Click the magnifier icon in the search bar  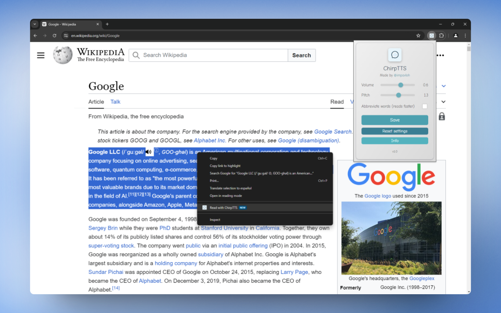click(136, 55)
